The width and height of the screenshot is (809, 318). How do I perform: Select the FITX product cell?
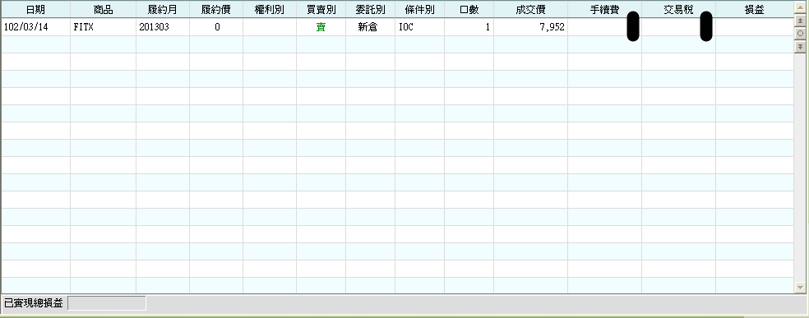pos(104,27)
